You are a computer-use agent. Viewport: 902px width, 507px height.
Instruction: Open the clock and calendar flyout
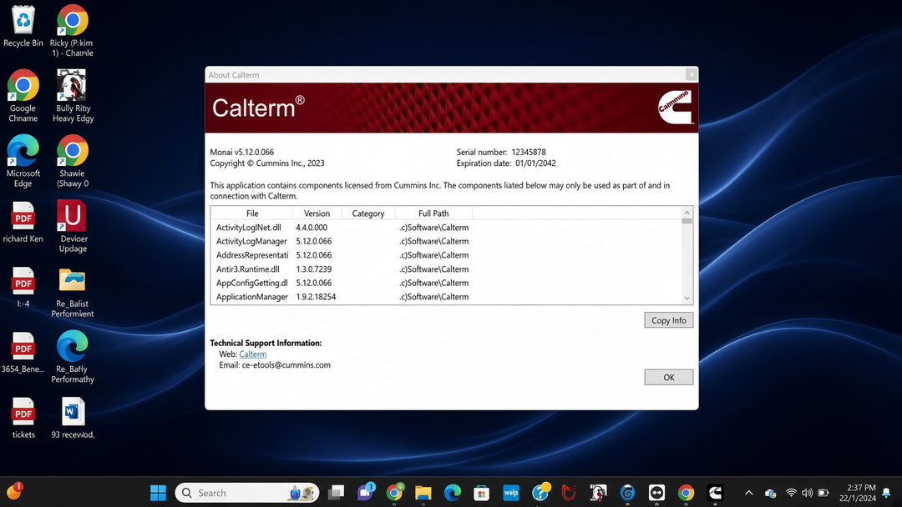click(857, 493)
